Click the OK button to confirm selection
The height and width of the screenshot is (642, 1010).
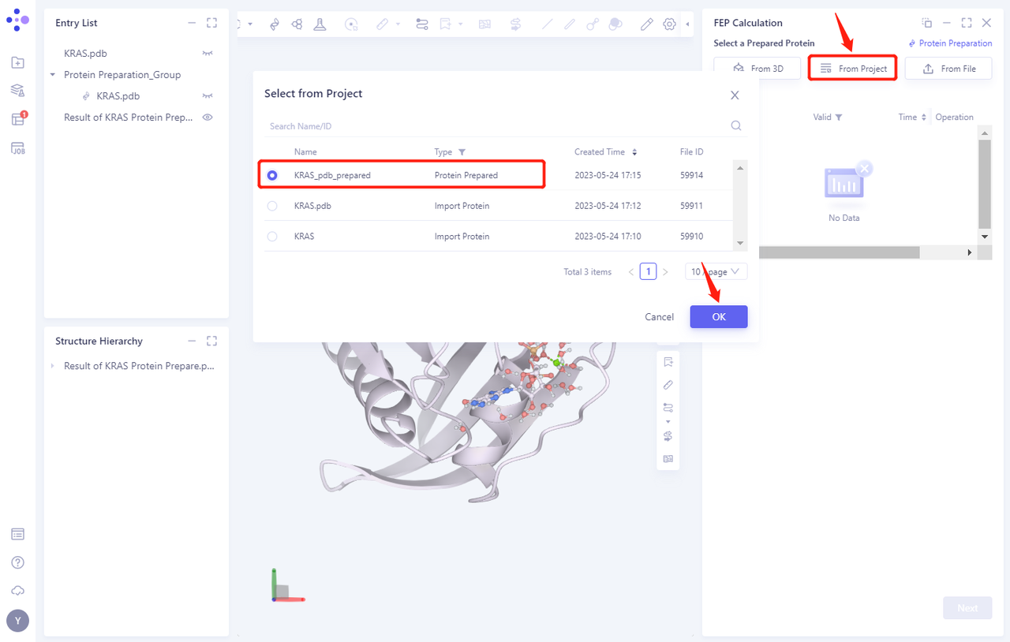718,316
